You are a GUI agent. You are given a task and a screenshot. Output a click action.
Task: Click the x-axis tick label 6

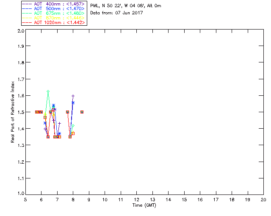[41, 200]
